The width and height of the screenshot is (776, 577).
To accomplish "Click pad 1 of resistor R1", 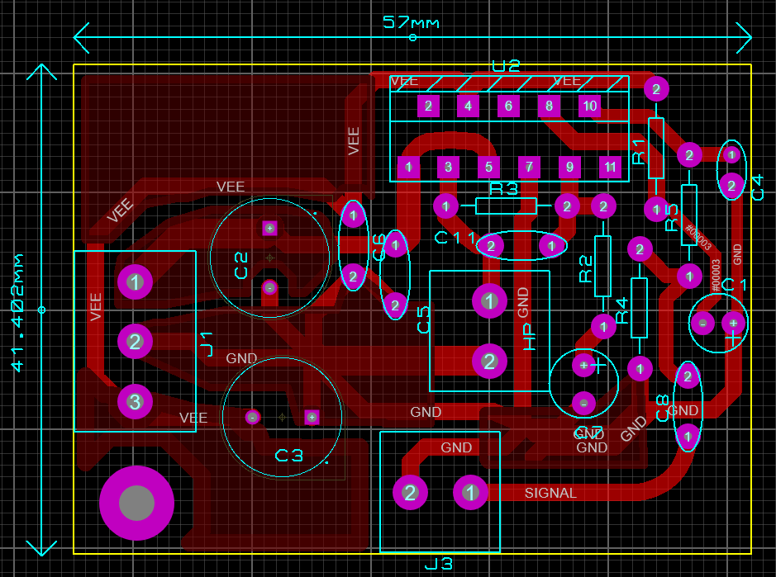I will [x=656, y=209].
